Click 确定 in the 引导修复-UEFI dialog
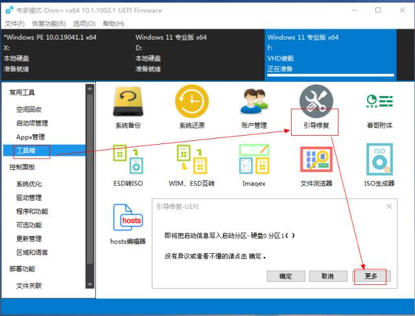Image resolution: width=415 pixels, height=316 pixels. (x=286, y=276)
